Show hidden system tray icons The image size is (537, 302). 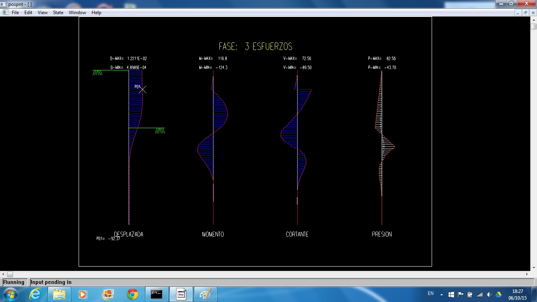coord(441,294)
